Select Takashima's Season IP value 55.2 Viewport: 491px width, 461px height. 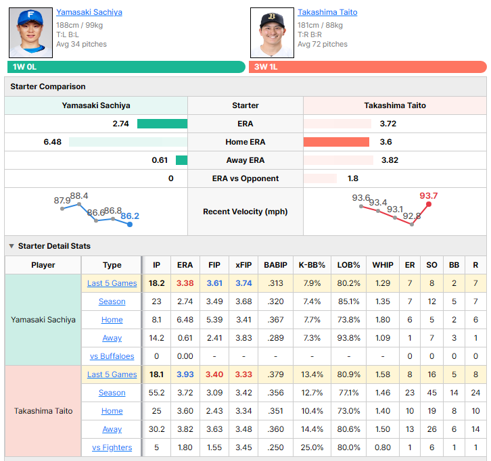(157, 393)
